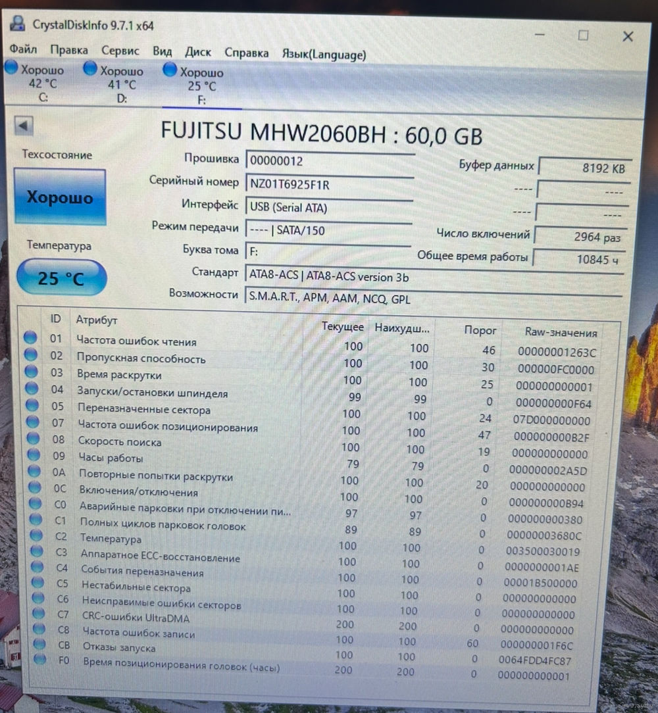Click the Наихудш... column header
This screenshot has height=713, width=658.
click(x=401, y=328)
